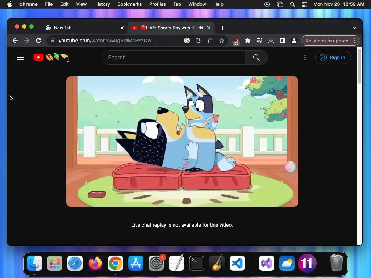Click the extension icon with 177 badge
This screenshot has width=371, height=278.
[x=236, y=41]
